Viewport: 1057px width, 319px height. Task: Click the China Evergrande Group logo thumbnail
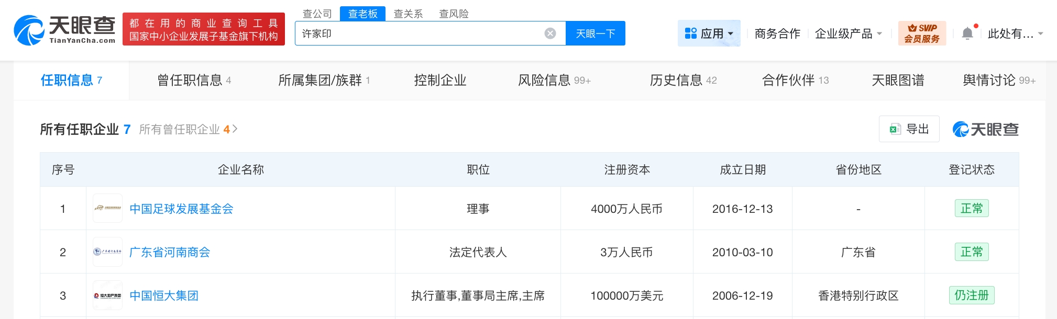pyautogui.click(x=107, y=295)
